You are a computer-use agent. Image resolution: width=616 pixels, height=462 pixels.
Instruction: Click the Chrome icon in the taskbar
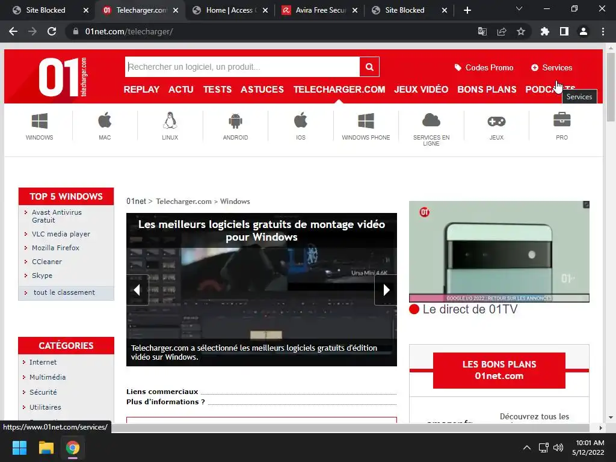pos(73,448)
